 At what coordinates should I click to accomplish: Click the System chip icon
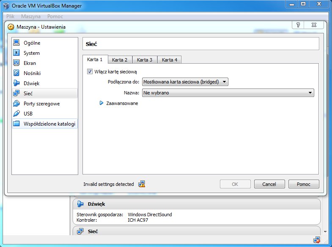point(16,53)
